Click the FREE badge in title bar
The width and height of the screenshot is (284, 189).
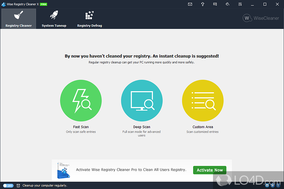pos(43,4)
